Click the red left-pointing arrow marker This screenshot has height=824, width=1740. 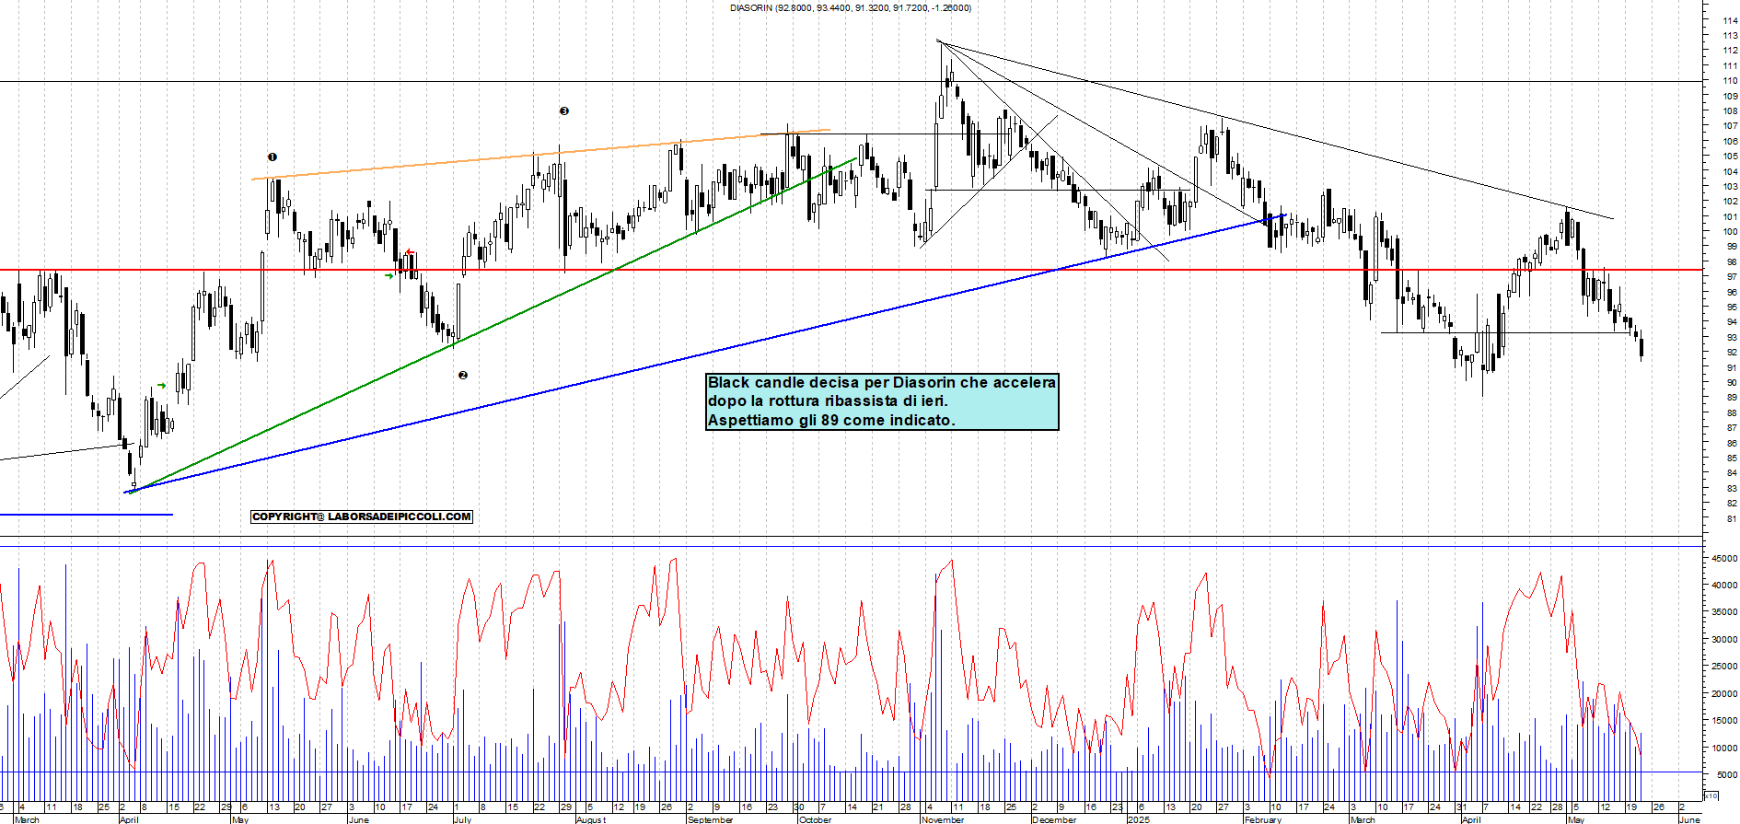[x=410, y=253]
